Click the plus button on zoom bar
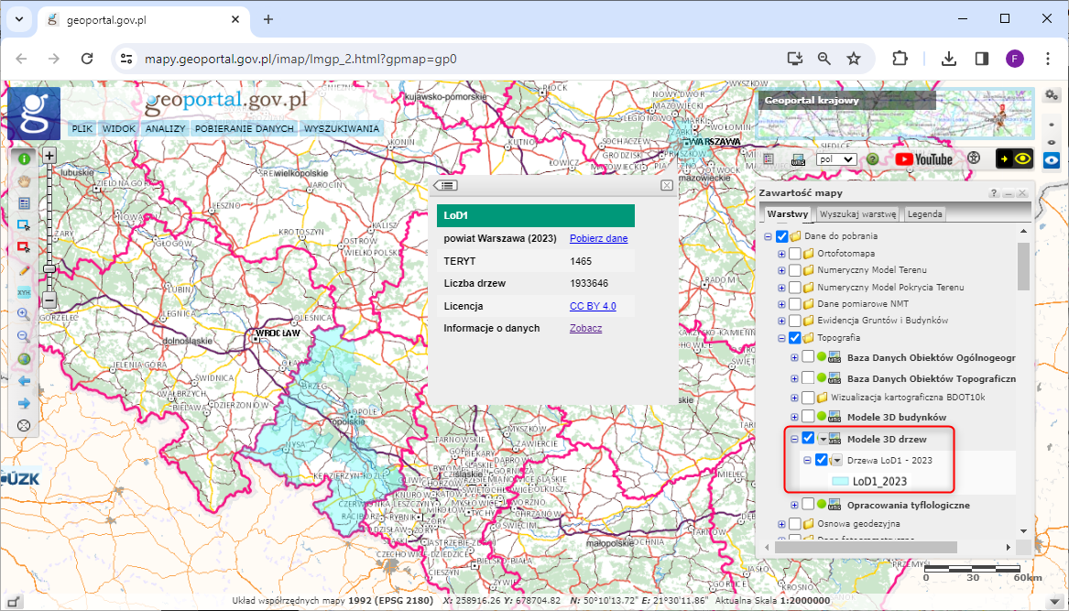The image size is (1069, 611). tap(49, 156)
